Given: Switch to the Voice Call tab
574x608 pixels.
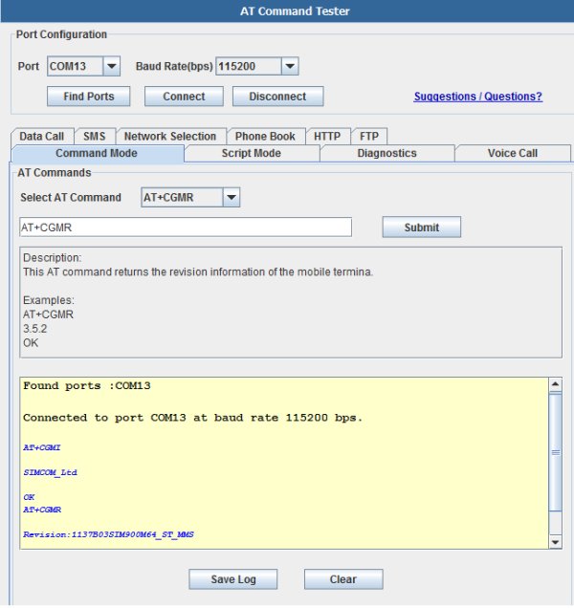Looking at the screenshot, I should pos(513,153).
